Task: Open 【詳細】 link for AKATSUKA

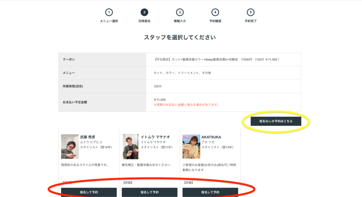Action: coord(188,182)
